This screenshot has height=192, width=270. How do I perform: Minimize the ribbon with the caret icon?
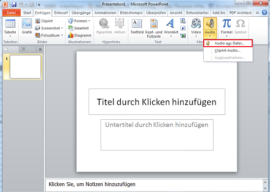[x=257, y=13]
